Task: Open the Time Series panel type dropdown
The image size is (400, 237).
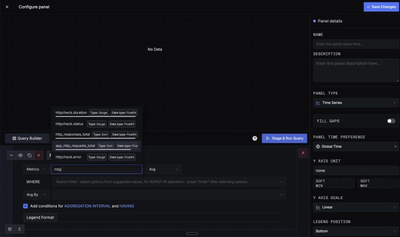Action: click(356, 103)
